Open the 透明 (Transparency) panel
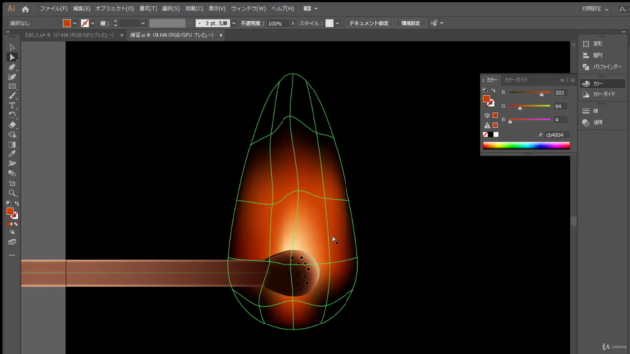Viewport: 630px width, 354px height. tap(593, 122)
